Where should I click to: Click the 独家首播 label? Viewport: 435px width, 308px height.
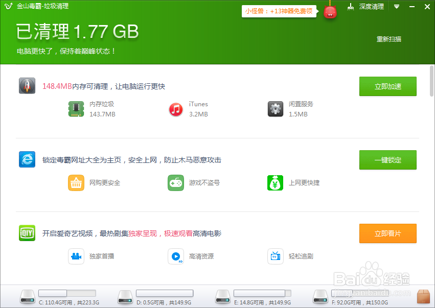[102, 256]
